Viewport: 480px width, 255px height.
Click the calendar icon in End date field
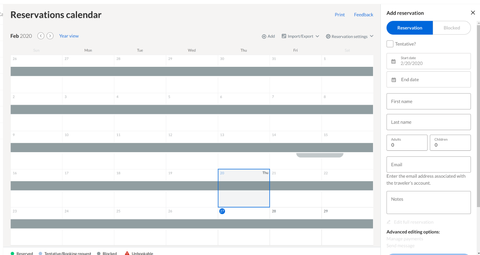tap(393, 79)
